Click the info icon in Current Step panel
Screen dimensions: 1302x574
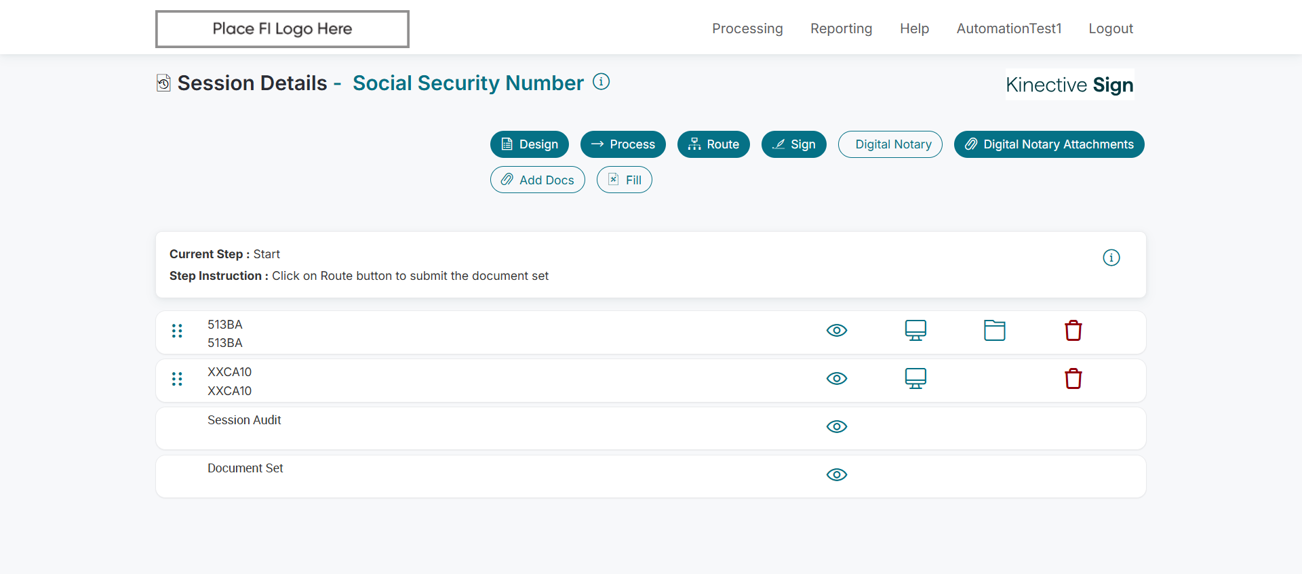(x=1111, y=258)
